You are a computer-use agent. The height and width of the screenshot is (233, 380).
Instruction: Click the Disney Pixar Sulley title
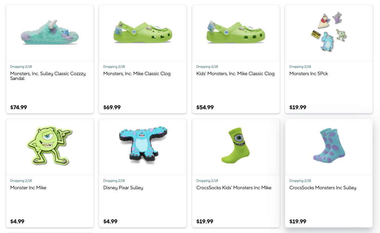[x=123, y=188]
